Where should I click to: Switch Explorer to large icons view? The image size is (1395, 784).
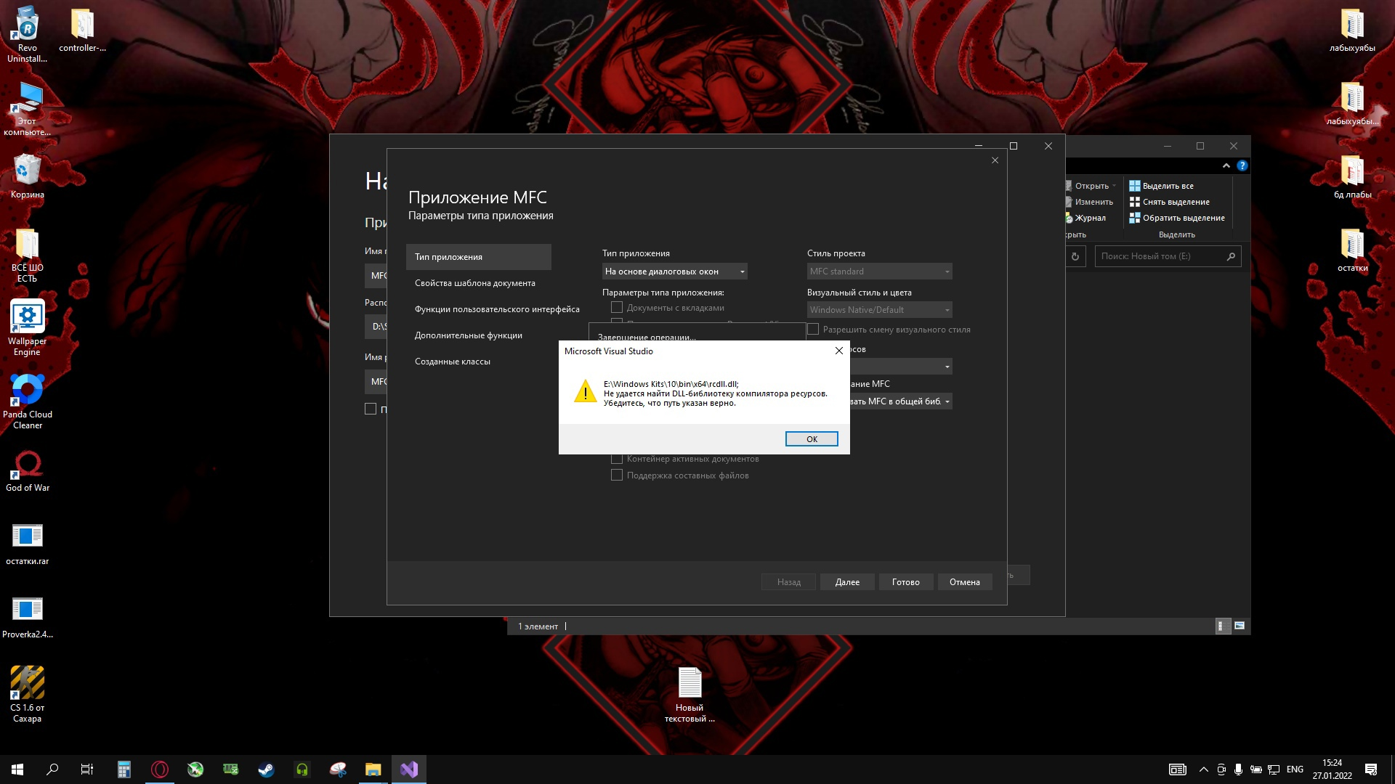coord(1240,626)
